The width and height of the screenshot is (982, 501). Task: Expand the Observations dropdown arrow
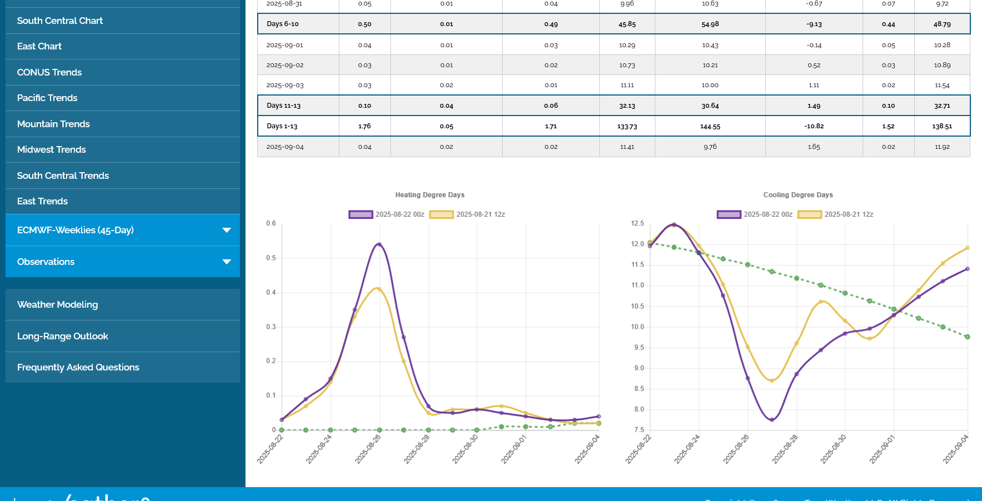point(226,262)
